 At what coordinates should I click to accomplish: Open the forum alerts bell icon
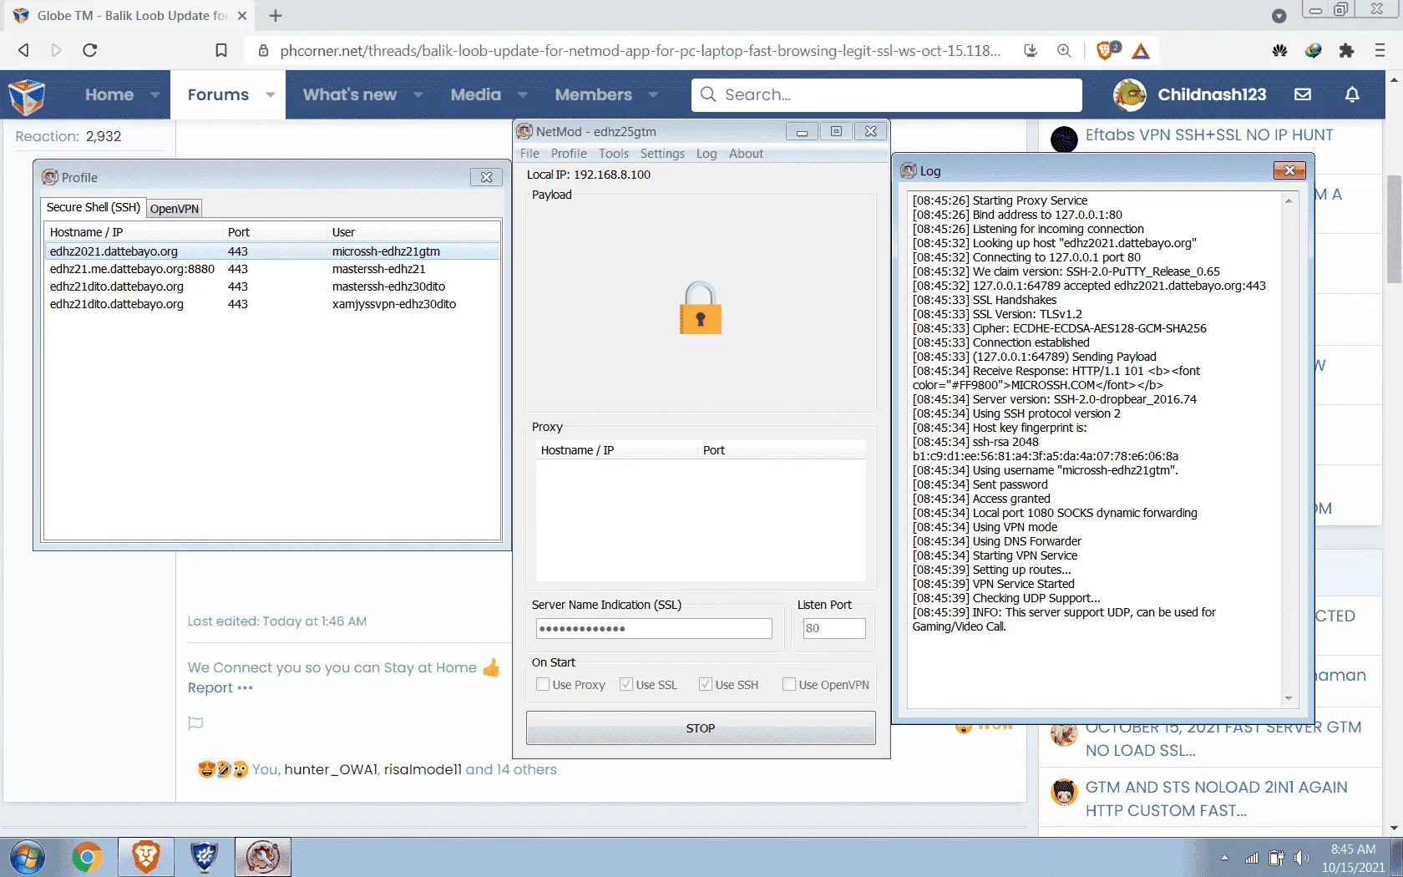click(1352, 94)
